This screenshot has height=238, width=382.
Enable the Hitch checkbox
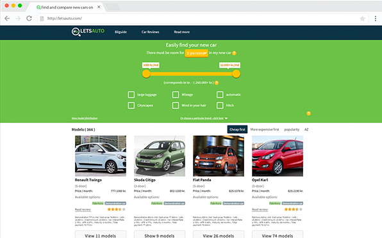click(x=220, y=106)
